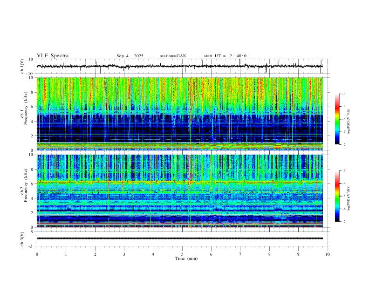
Task: Click the "ch.3(V)" axis label
Action: pos(23,239)
